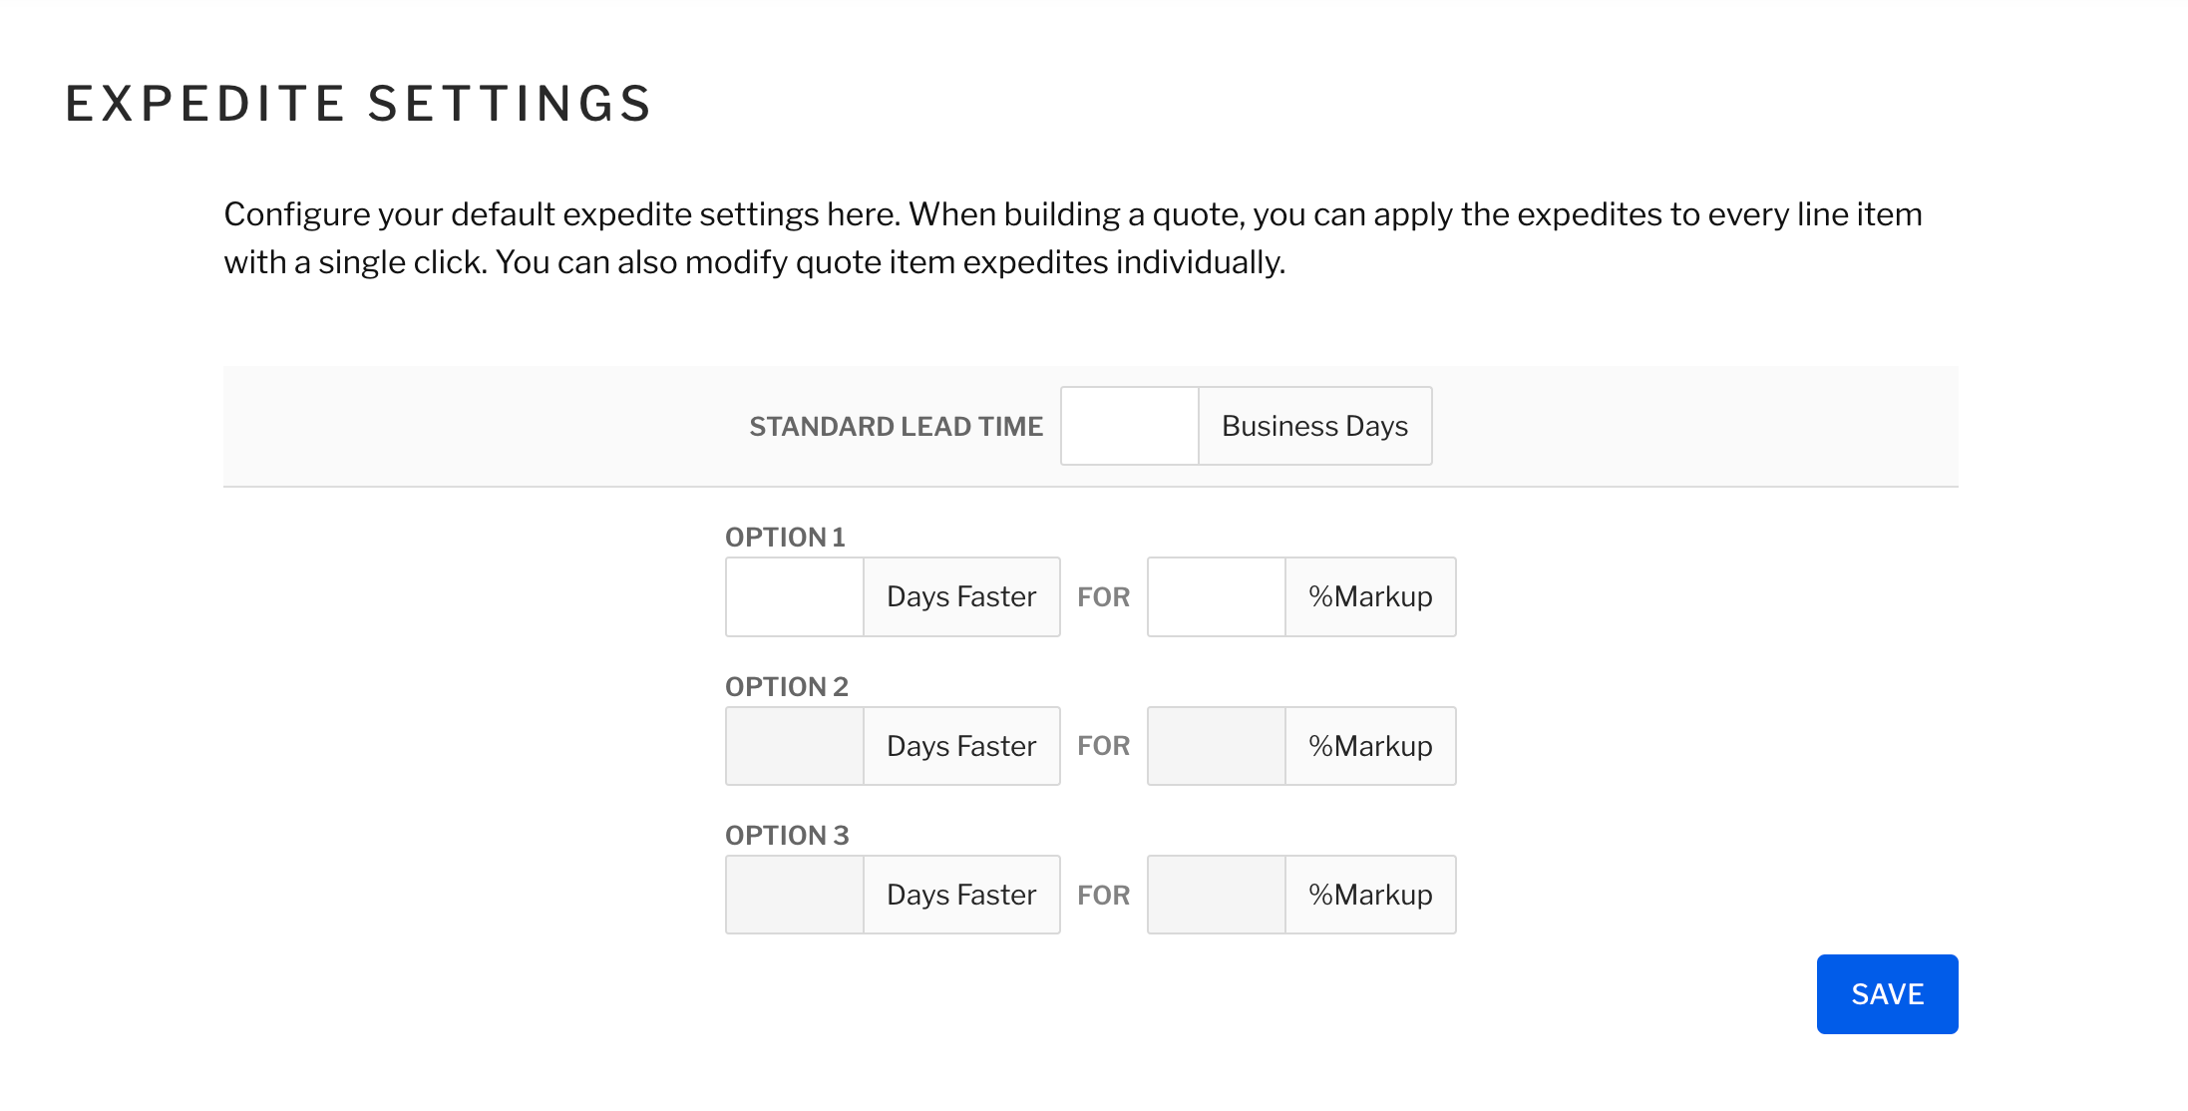Click the Days Faster input for Option 3
2188x1111 pixels.
point(794,894)
